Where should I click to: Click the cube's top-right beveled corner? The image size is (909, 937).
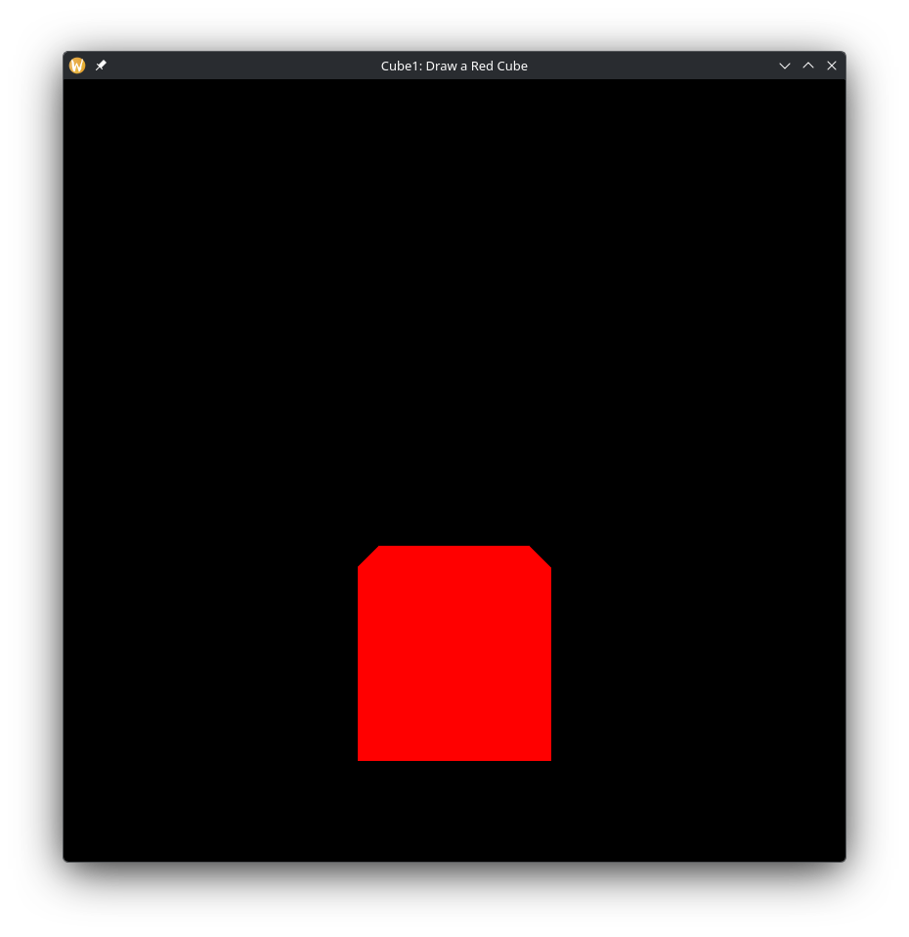540,558
